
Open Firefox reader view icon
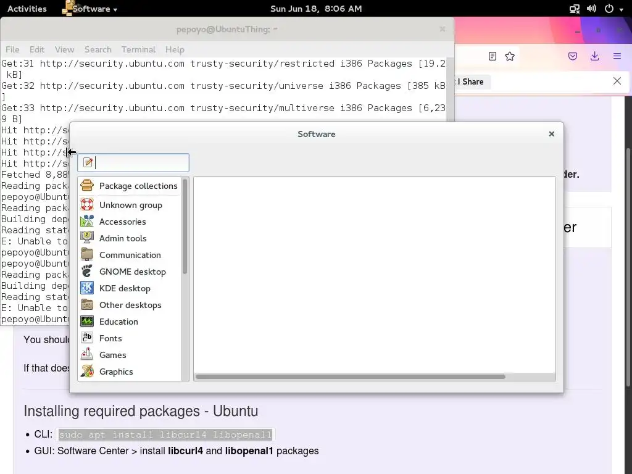click(492, 56)
